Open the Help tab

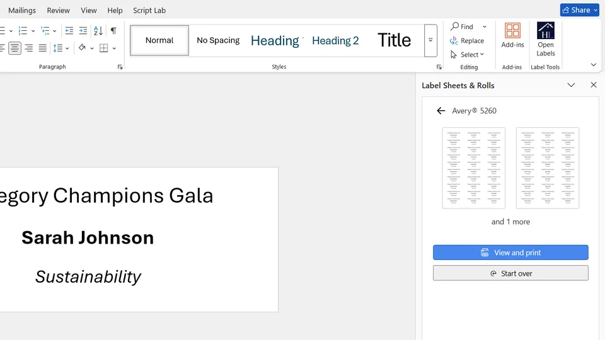[x=115, y=11]
